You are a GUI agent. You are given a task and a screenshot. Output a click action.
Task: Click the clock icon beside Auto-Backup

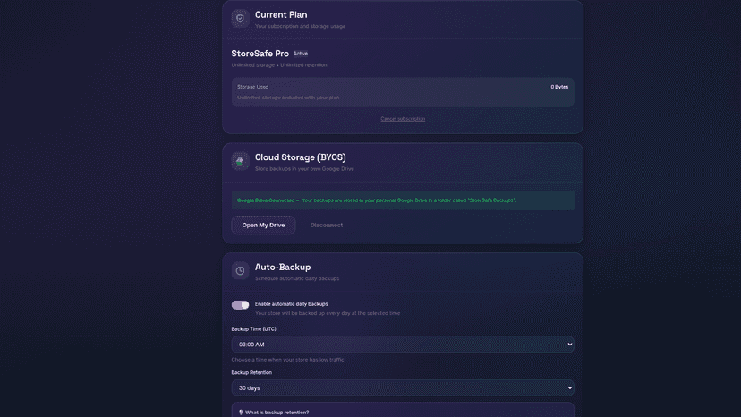[x=240, y=271]
